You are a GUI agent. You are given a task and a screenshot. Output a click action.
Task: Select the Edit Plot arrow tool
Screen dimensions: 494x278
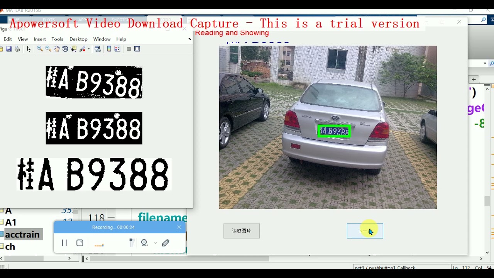29,49
